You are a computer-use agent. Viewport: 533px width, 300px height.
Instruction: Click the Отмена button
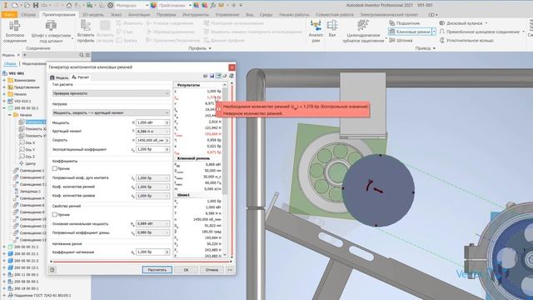coord(212,270)
